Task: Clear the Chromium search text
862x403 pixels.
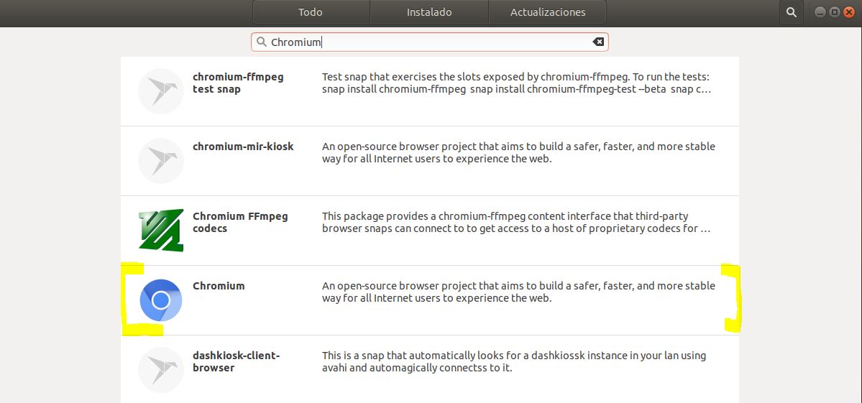Action: [x=598, y=42]
